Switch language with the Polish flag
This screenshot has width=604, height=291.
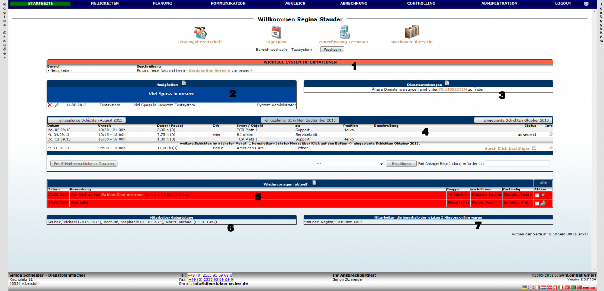592,287
